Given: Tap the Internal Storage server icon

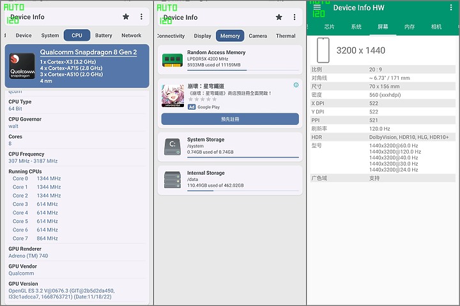Looking at the screenshot, I should 172,180.
